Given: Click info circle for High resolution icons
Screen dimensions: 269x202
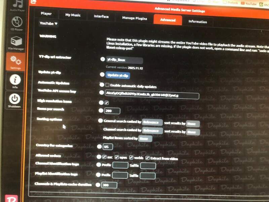Looking at the screenshot, I should click(101, 103).
